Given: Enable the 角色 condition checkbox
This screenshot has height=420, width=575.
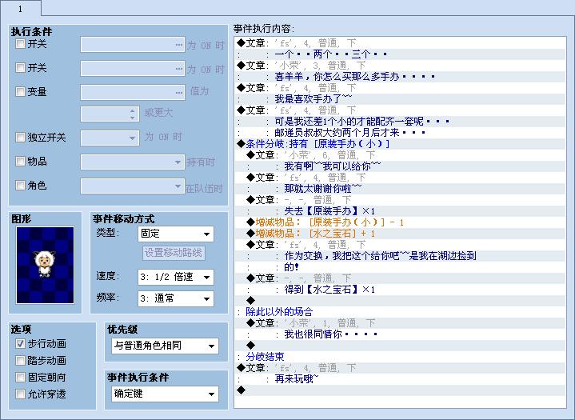Looking at the screenshot, I should (x=20, y=185).
